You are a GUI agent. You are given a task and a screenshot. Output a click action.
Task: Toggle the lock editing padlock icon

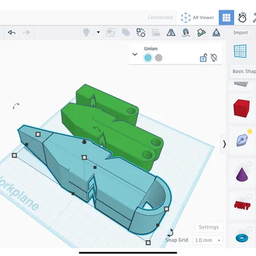click(204, 58)
